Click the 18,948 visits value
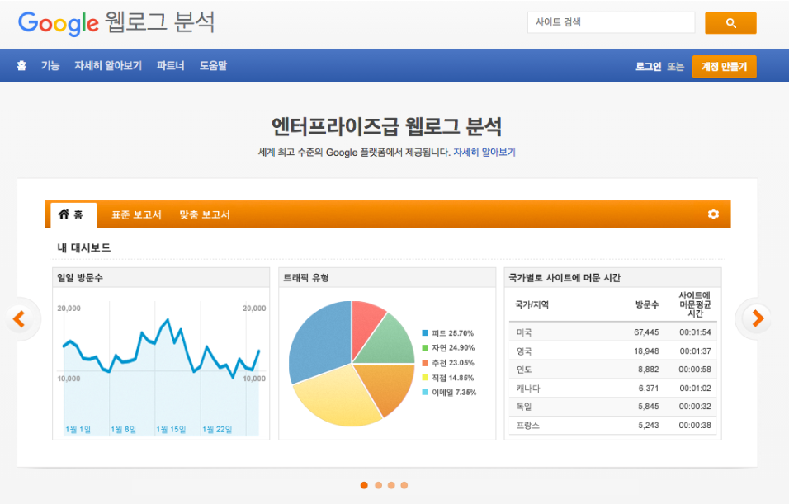 (x=646, y=351)
